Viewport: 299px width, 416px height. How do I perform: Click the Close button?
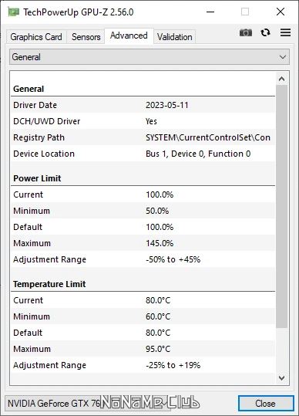(266, 403)
